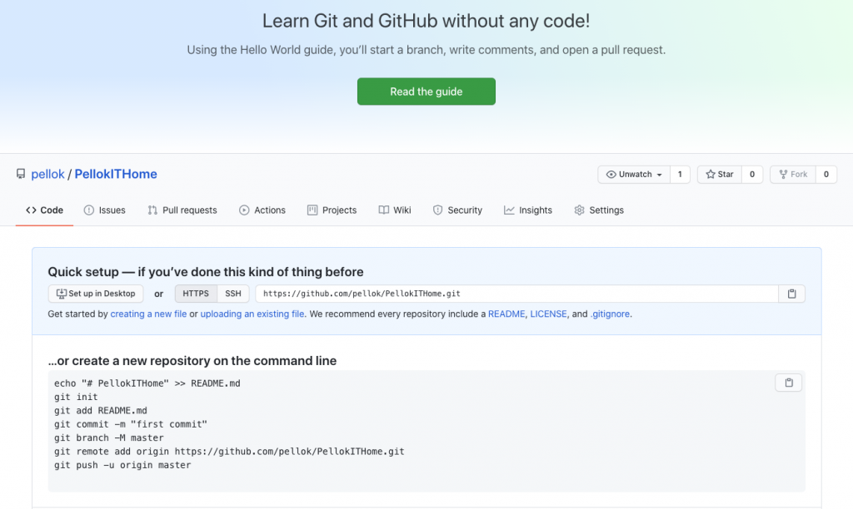The width and height of the screenshot is (853, 509).
Task: Open the Security tab
Action: 457,210
